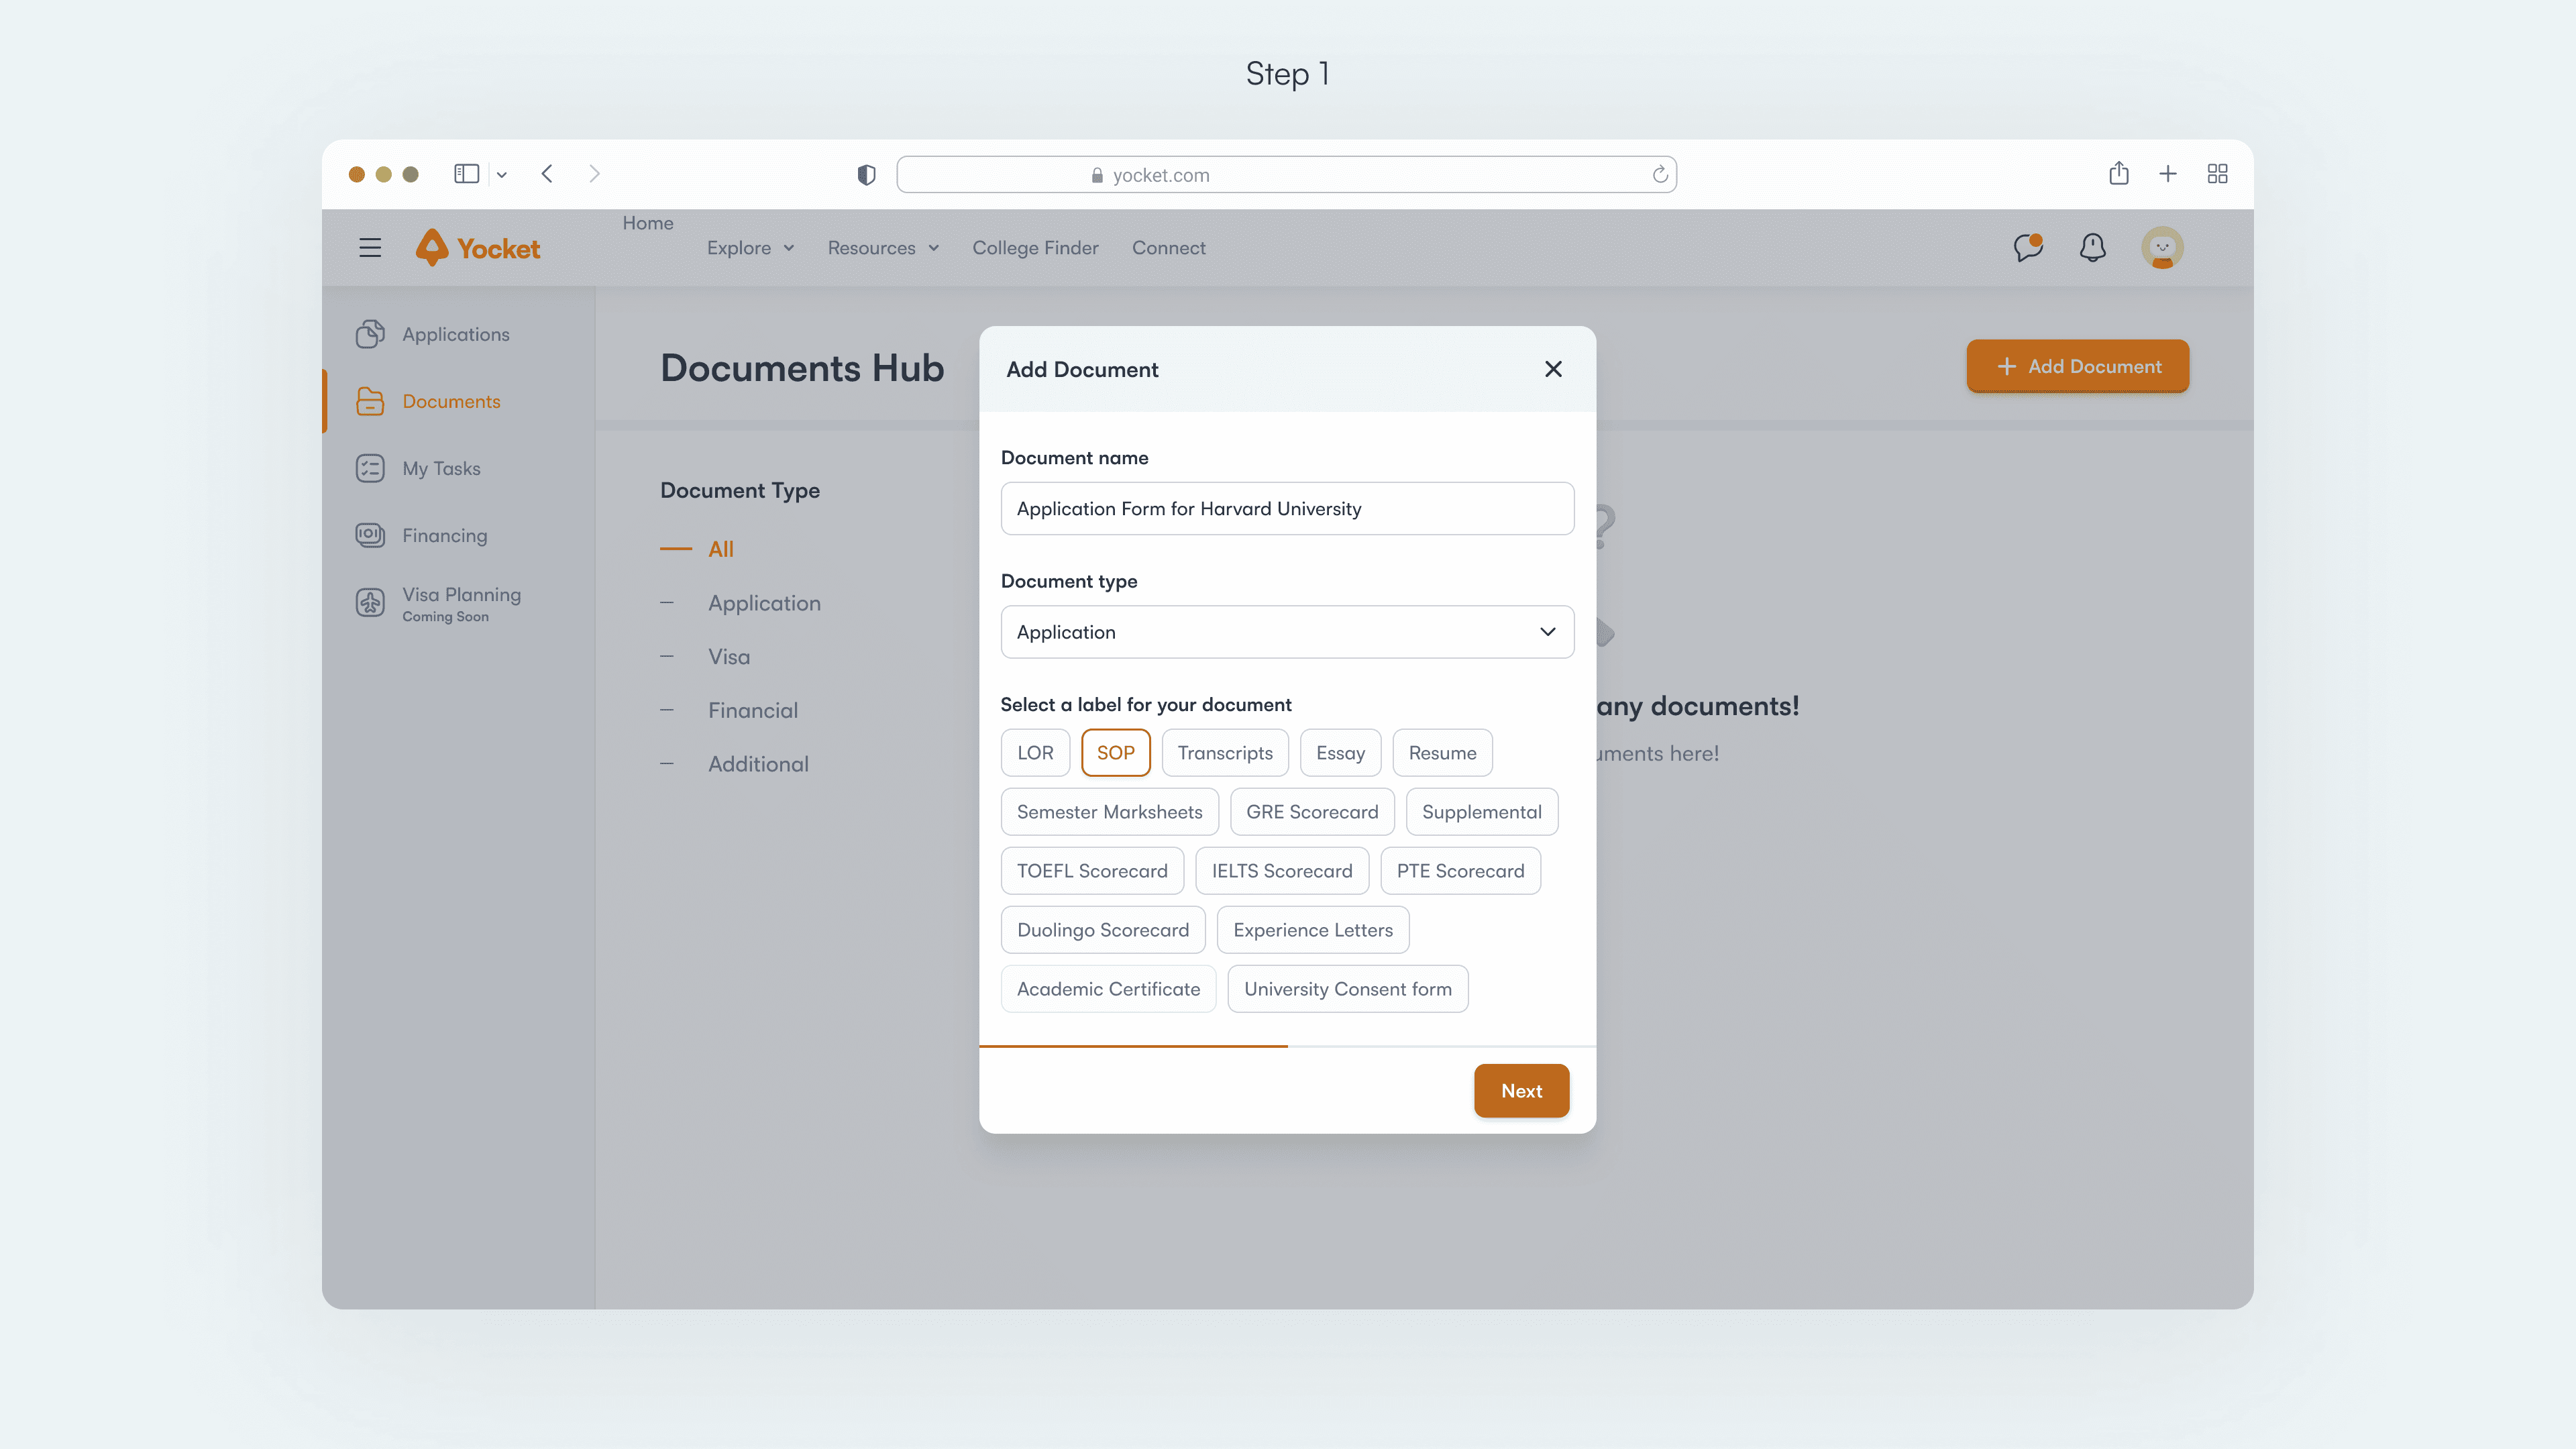Choose the GRE Scorecard label
2576x1449 pixels.
click(1311, 812)
